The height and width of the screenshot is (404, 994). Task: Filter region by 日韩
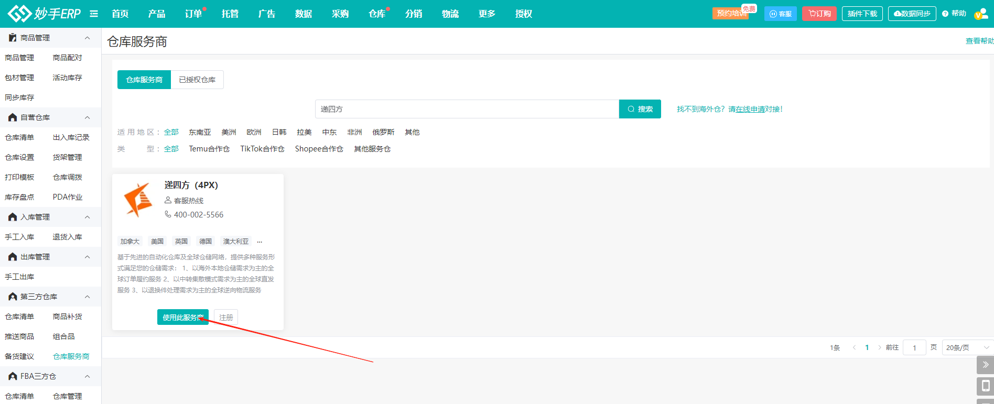pyautogui.click(x=279, y=132)
